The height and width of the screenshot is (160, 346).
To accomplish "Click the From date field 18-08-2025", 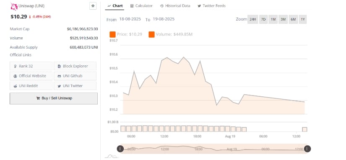I will tap(130, 19).
